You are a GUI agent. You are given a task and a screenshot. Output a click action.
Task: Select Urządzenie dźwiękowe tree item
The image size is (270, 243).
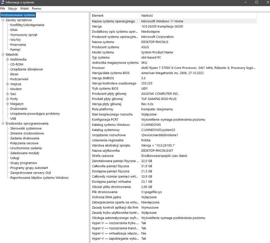coord(26,69)
